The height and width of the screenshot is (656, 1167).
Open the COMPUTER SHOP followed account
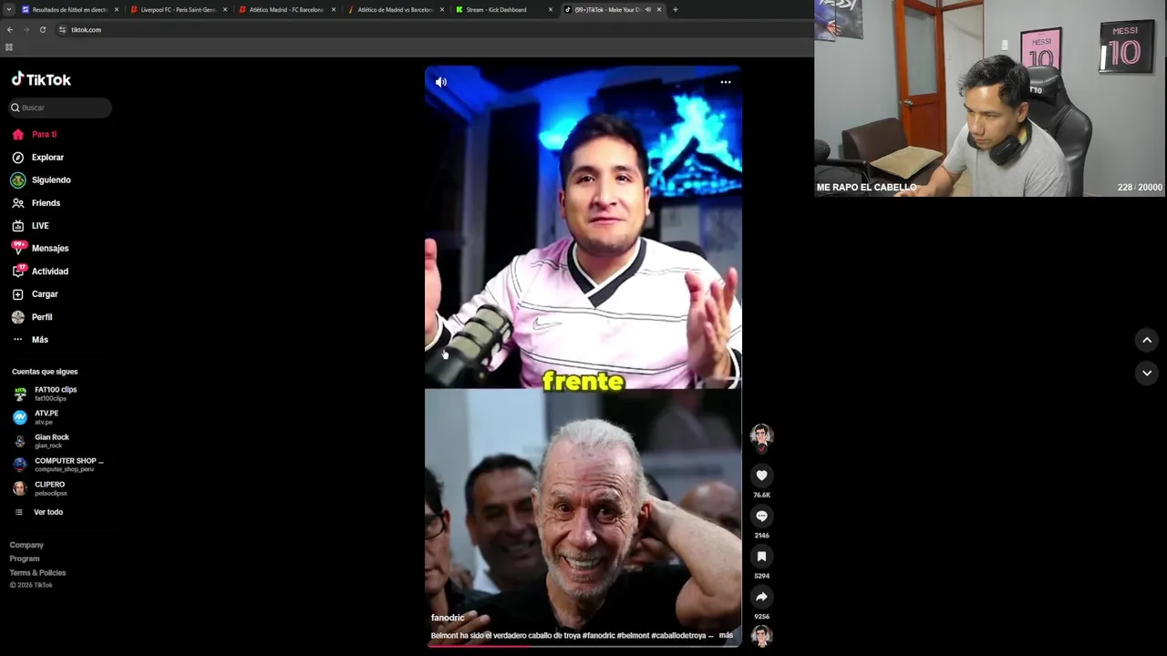pyautogui.click(x=58, y=465)
